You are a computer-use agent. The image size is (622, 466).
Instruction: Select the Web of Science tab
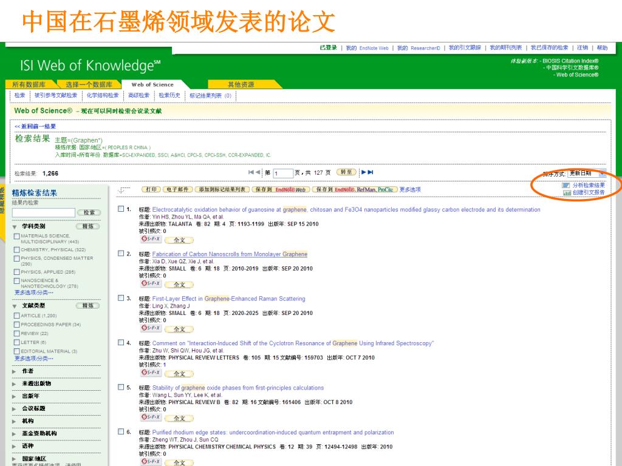tap(152, 84)
